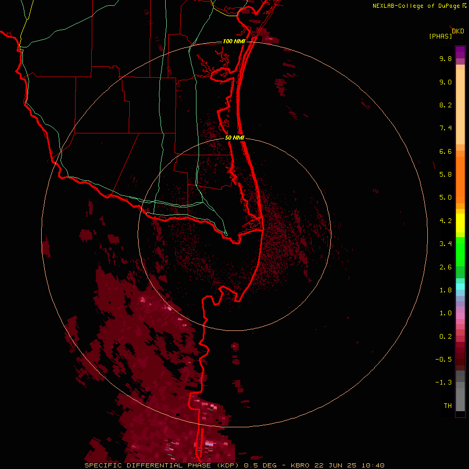Click the pink color bar segment
The width and height of the screenshot is (469, 469).
(460, 316)
